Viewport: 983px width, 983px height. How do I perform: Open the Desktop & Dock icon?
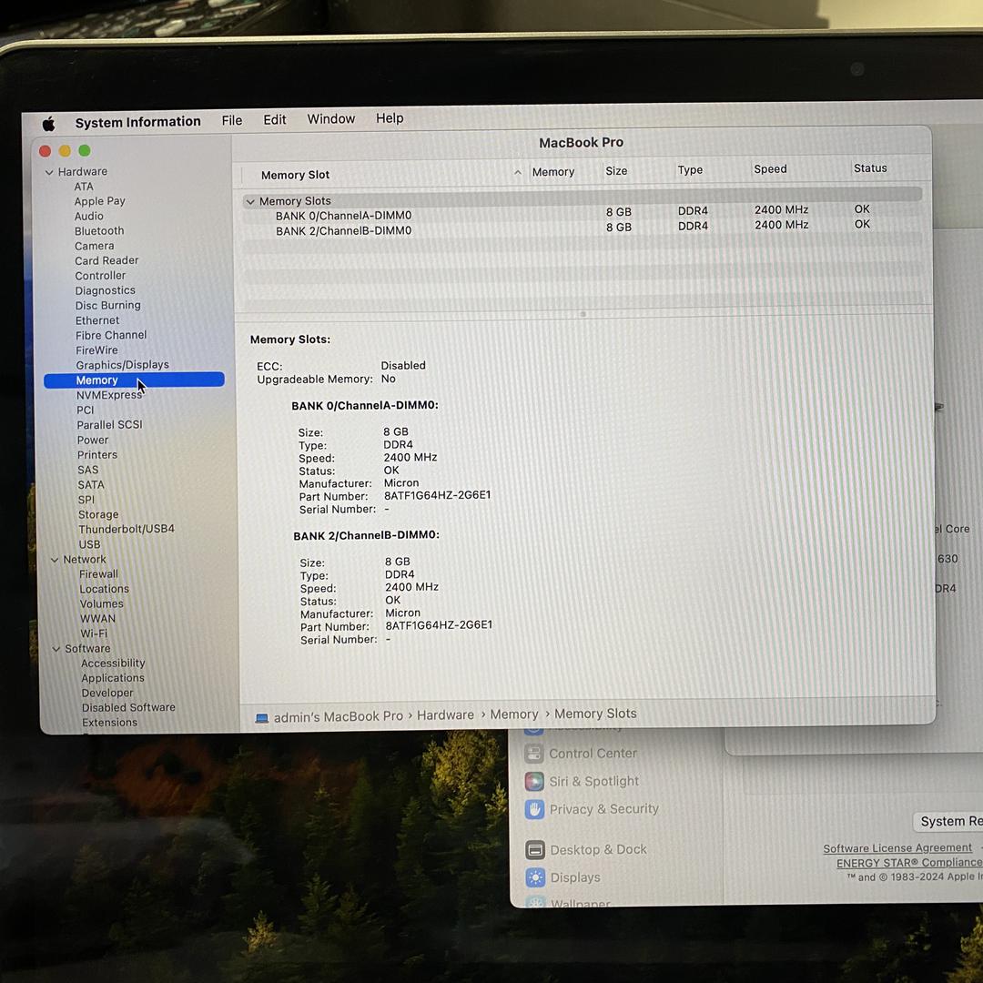point(535,850)
